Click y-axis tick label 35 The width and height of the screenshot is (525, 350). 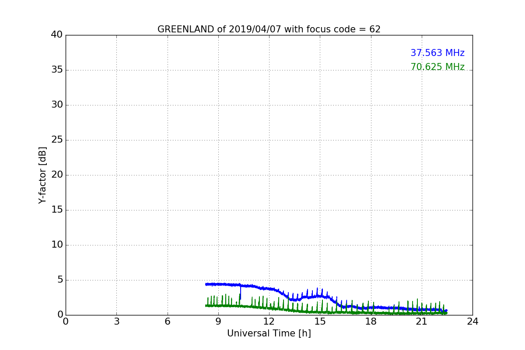(x=57, y=70)
